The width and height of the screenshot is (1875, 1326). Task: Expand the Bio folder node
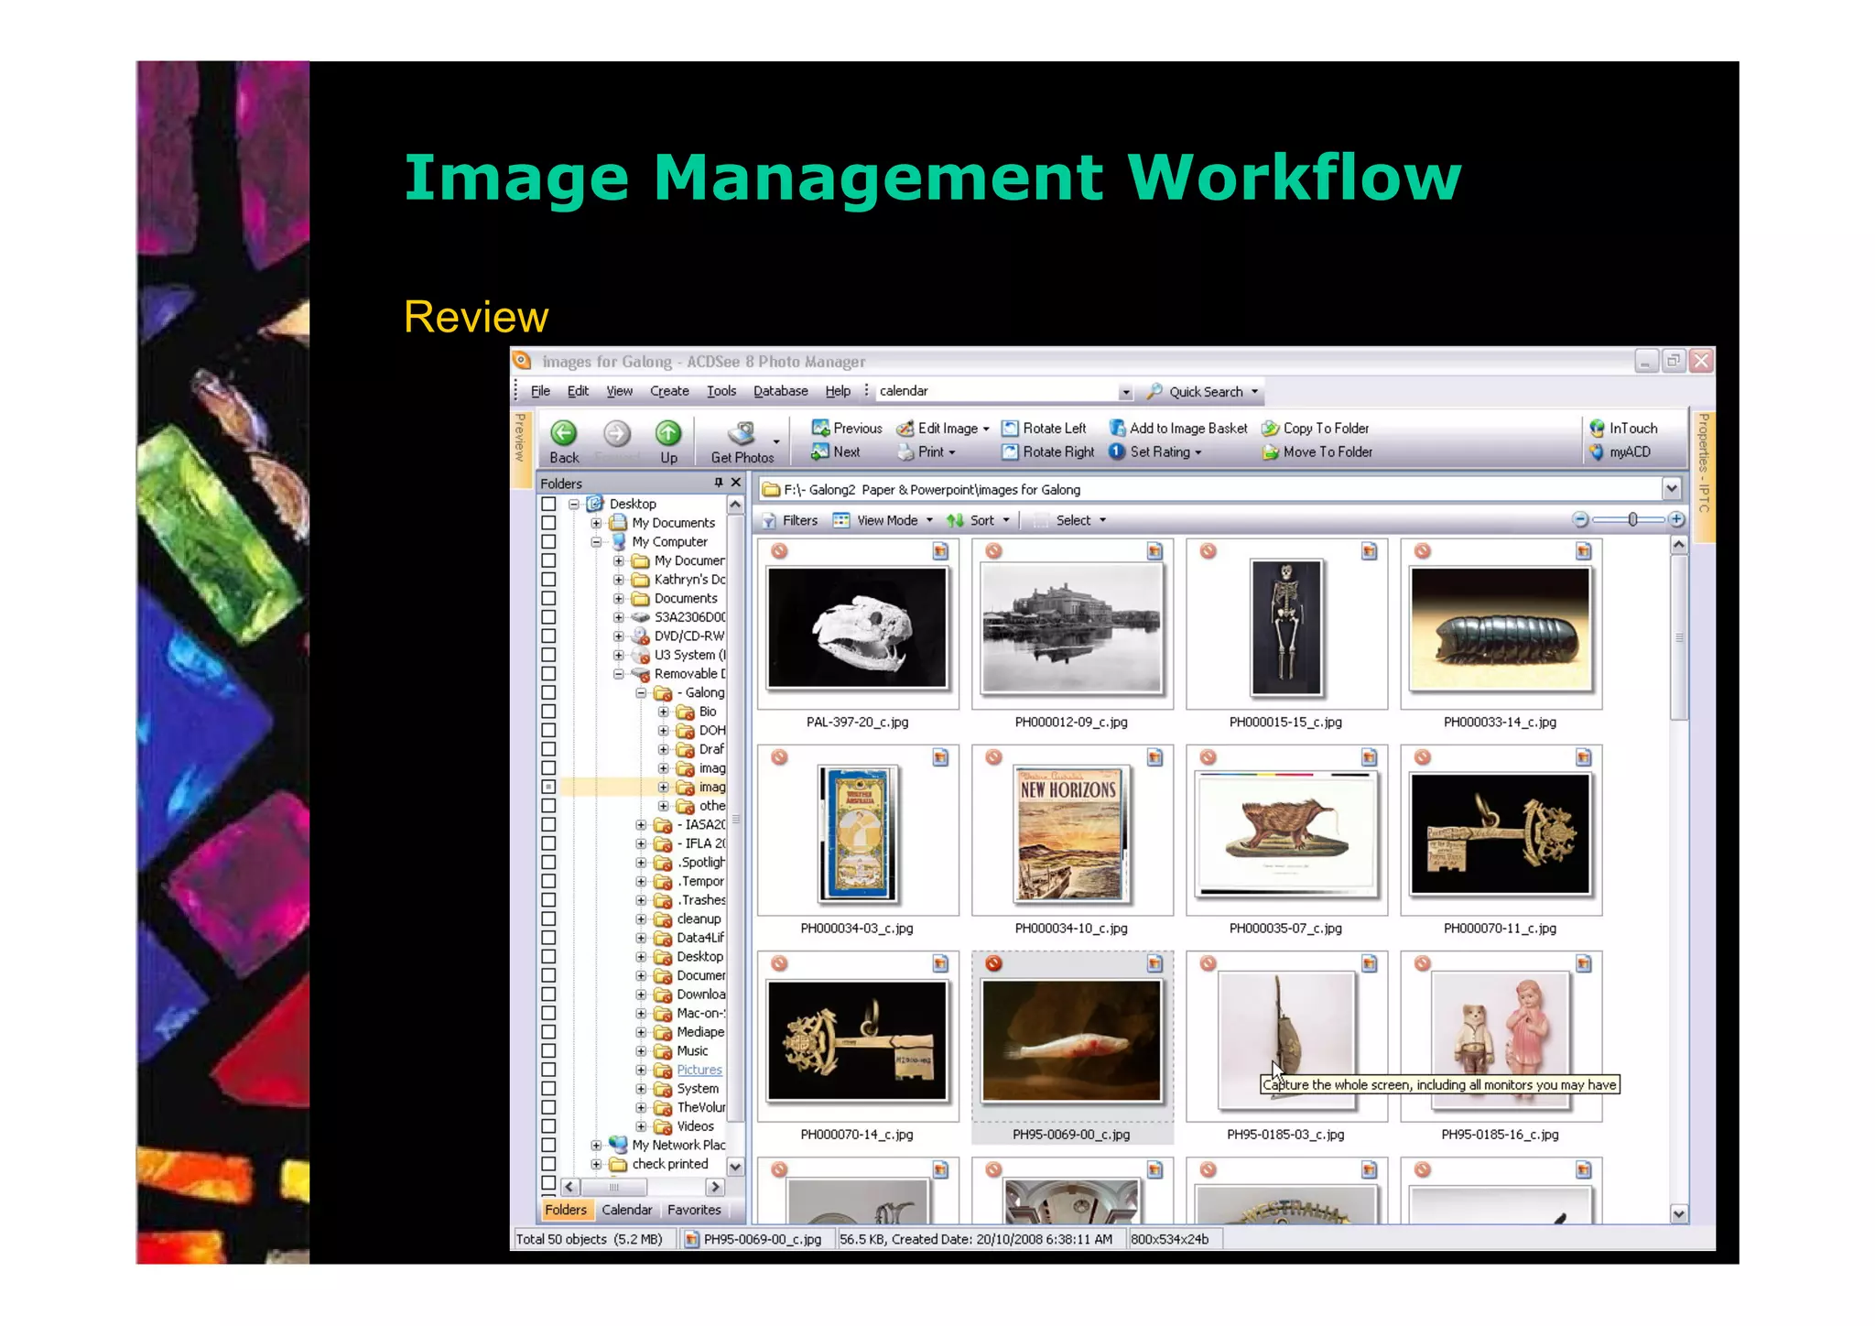point(664,712)
